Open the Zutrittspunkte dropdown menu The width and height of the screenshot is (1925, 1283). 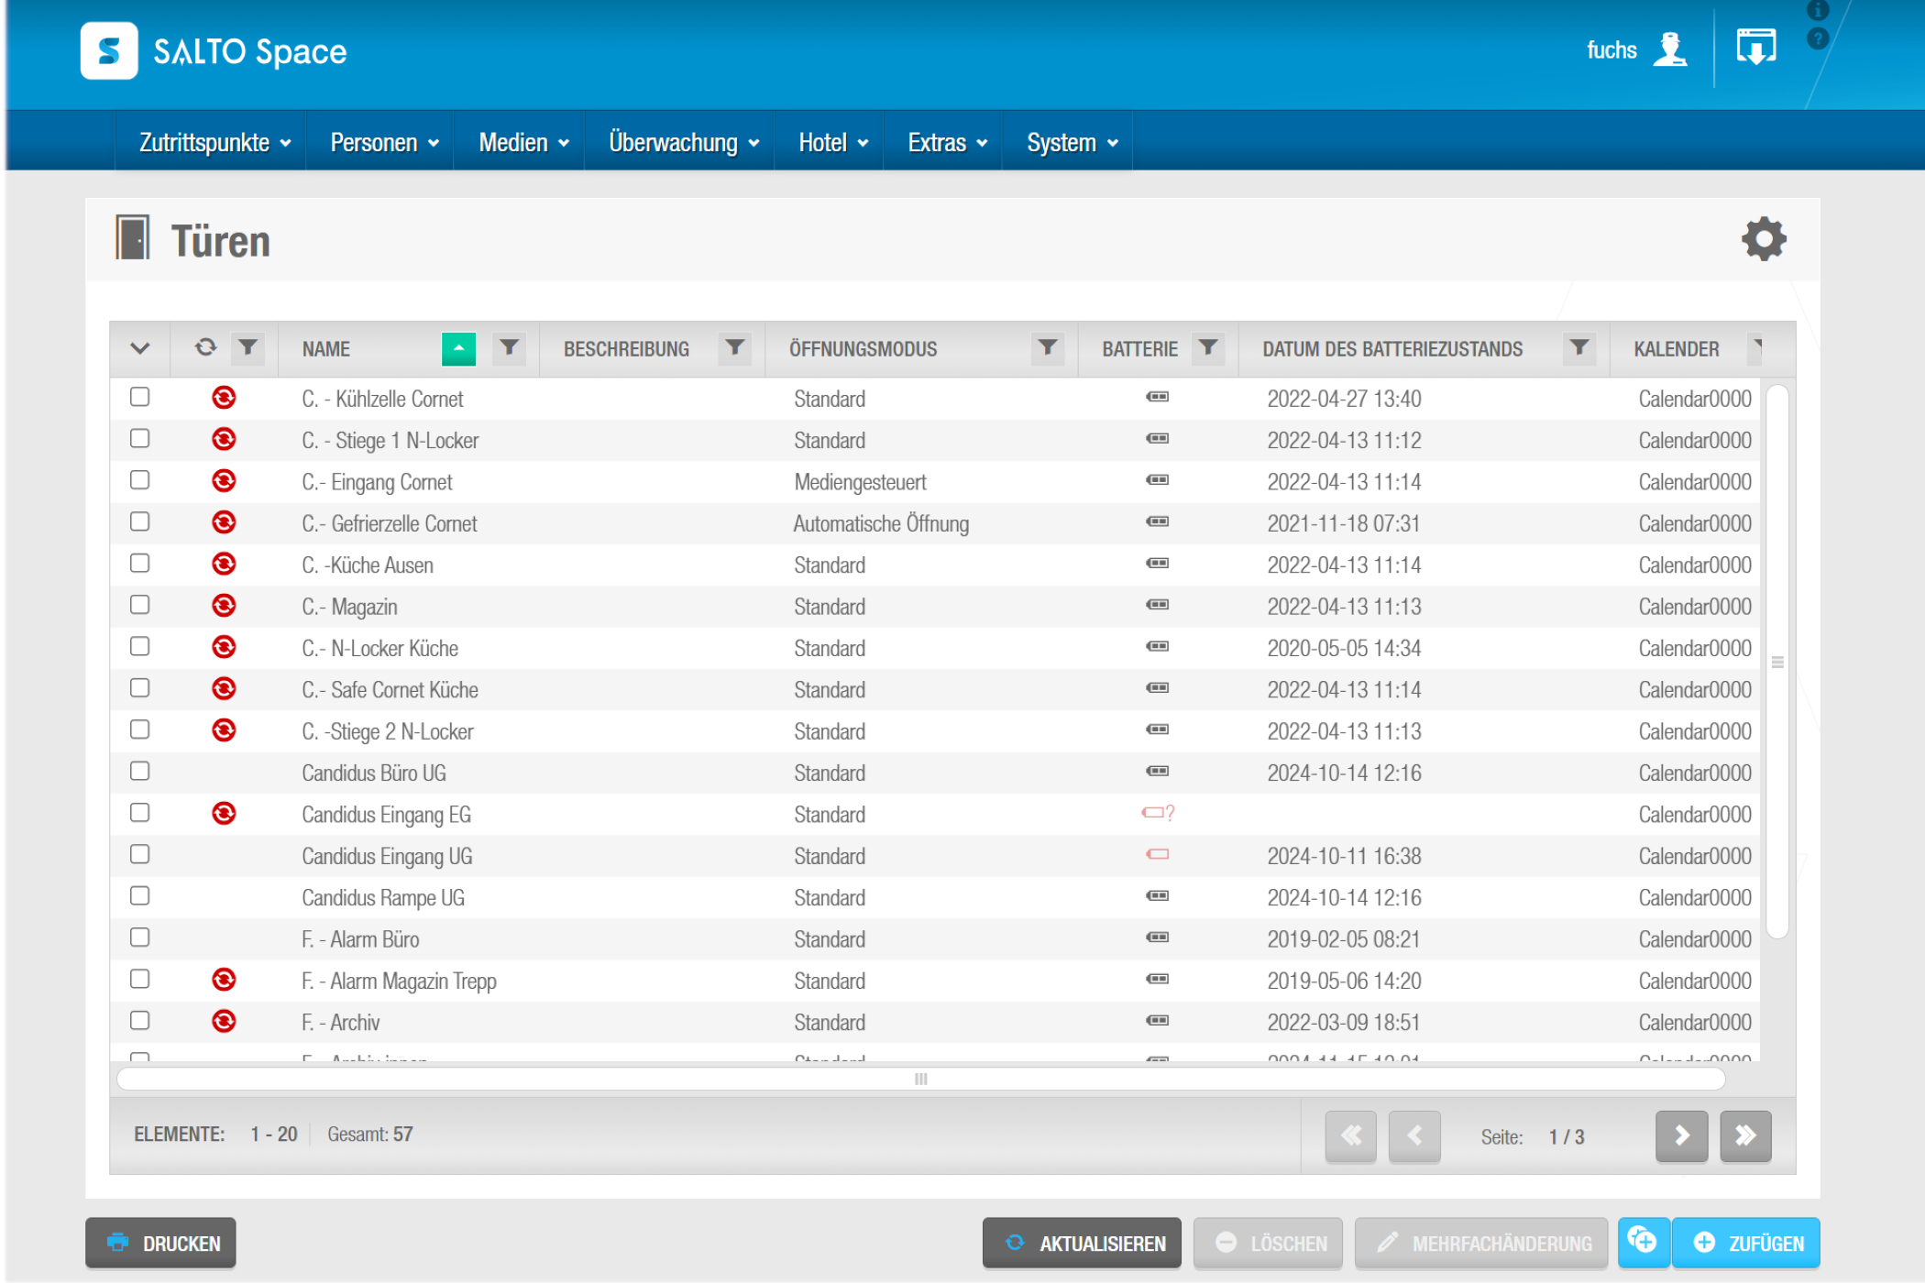tap(214, 143)
